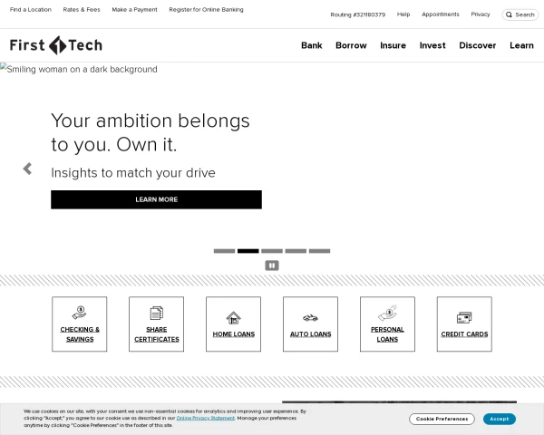Open the Insure menu
544x435 pixels.
(x=393, y=45)
